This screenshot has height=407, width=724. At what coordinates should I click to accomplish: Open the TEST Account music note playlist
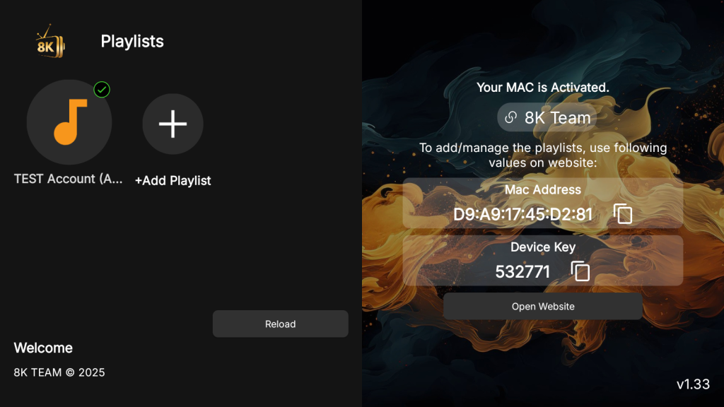pyautogui.click(x=69, y=122)
